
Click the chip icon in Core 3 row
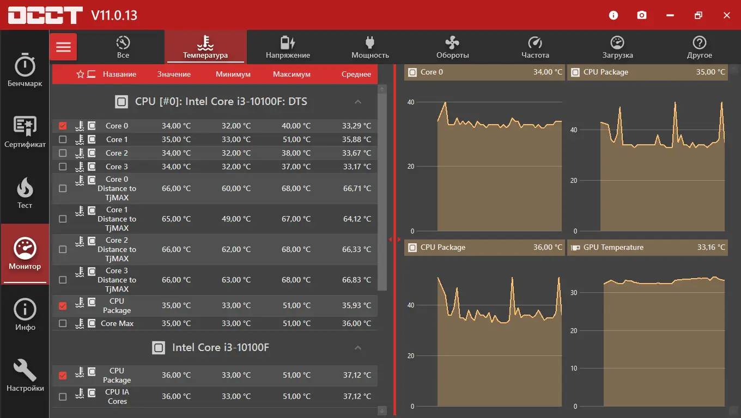[92, 167]
